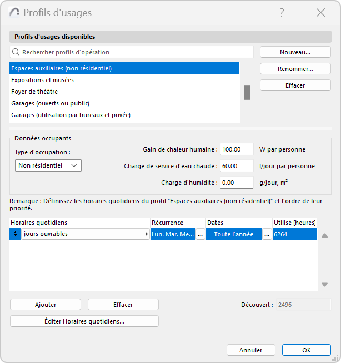Click the Gain de chaleur humaine field
The width and height of the screenshot is (341, 363).
237,149
